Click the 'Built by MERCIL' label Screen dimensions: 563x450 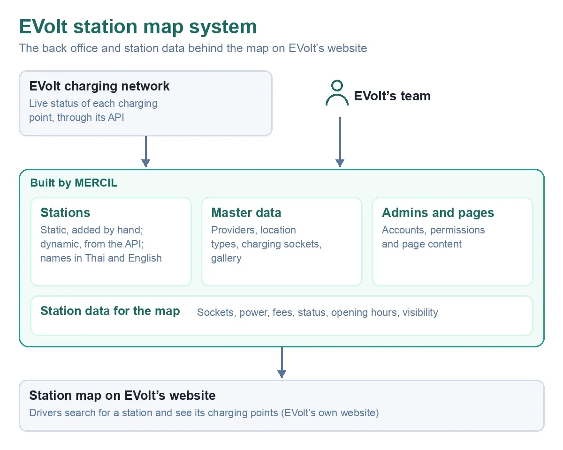coord(74,183)
